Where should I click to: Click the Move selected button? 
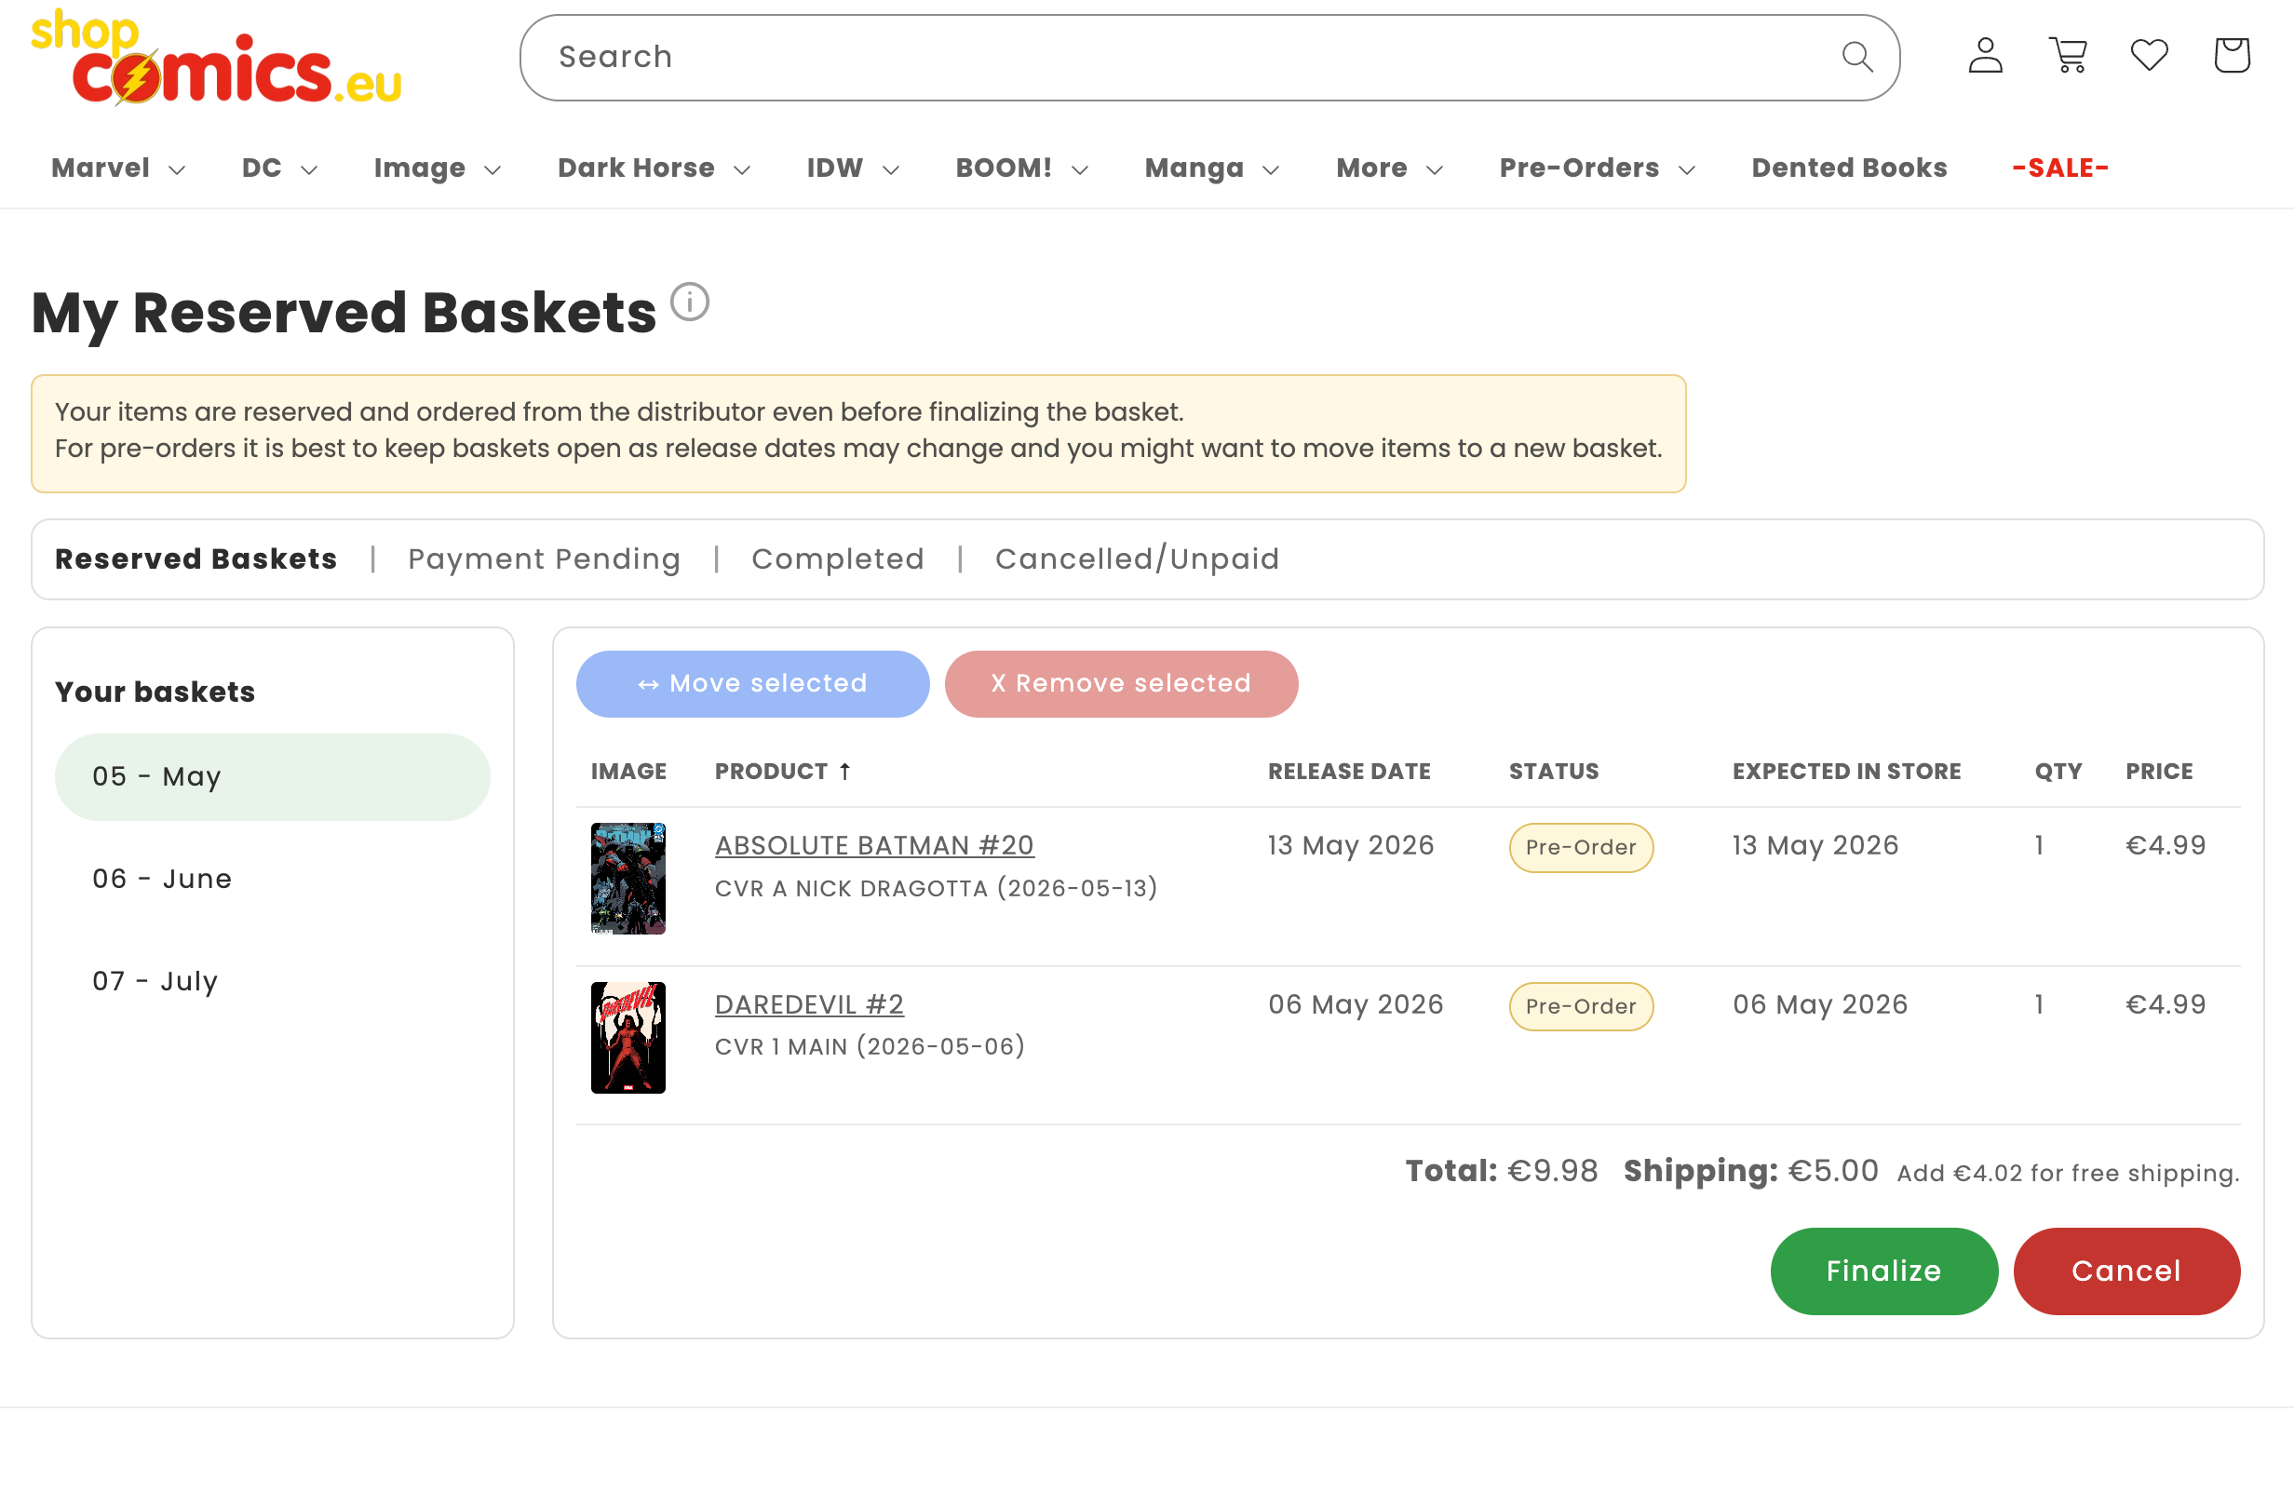click(753, 683)
